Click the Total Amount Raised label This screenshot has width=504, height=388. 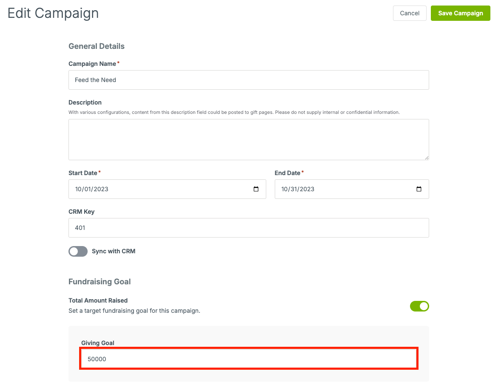click(98, 300)
